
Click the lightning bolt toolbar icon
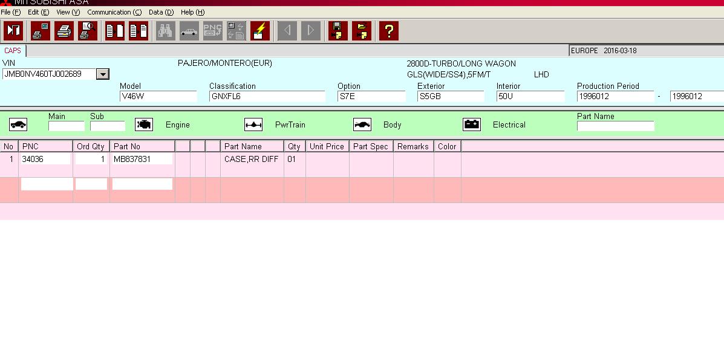(x=260, y=31)
